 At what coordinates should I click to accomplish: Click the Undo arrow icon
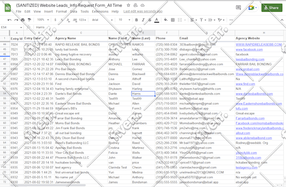point(10,20)
